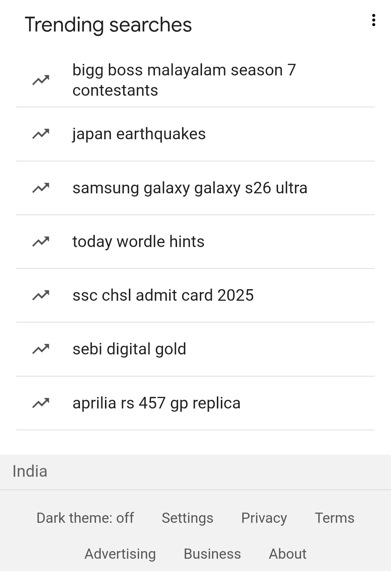Tap trending icon next to sebi digital gold
This screenshot has width=391, height=571.
click(41, 349)
